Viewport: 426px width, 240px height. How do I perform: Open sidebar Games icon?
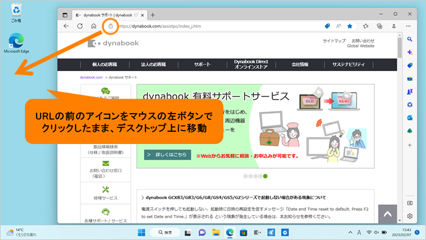[410, 92]
